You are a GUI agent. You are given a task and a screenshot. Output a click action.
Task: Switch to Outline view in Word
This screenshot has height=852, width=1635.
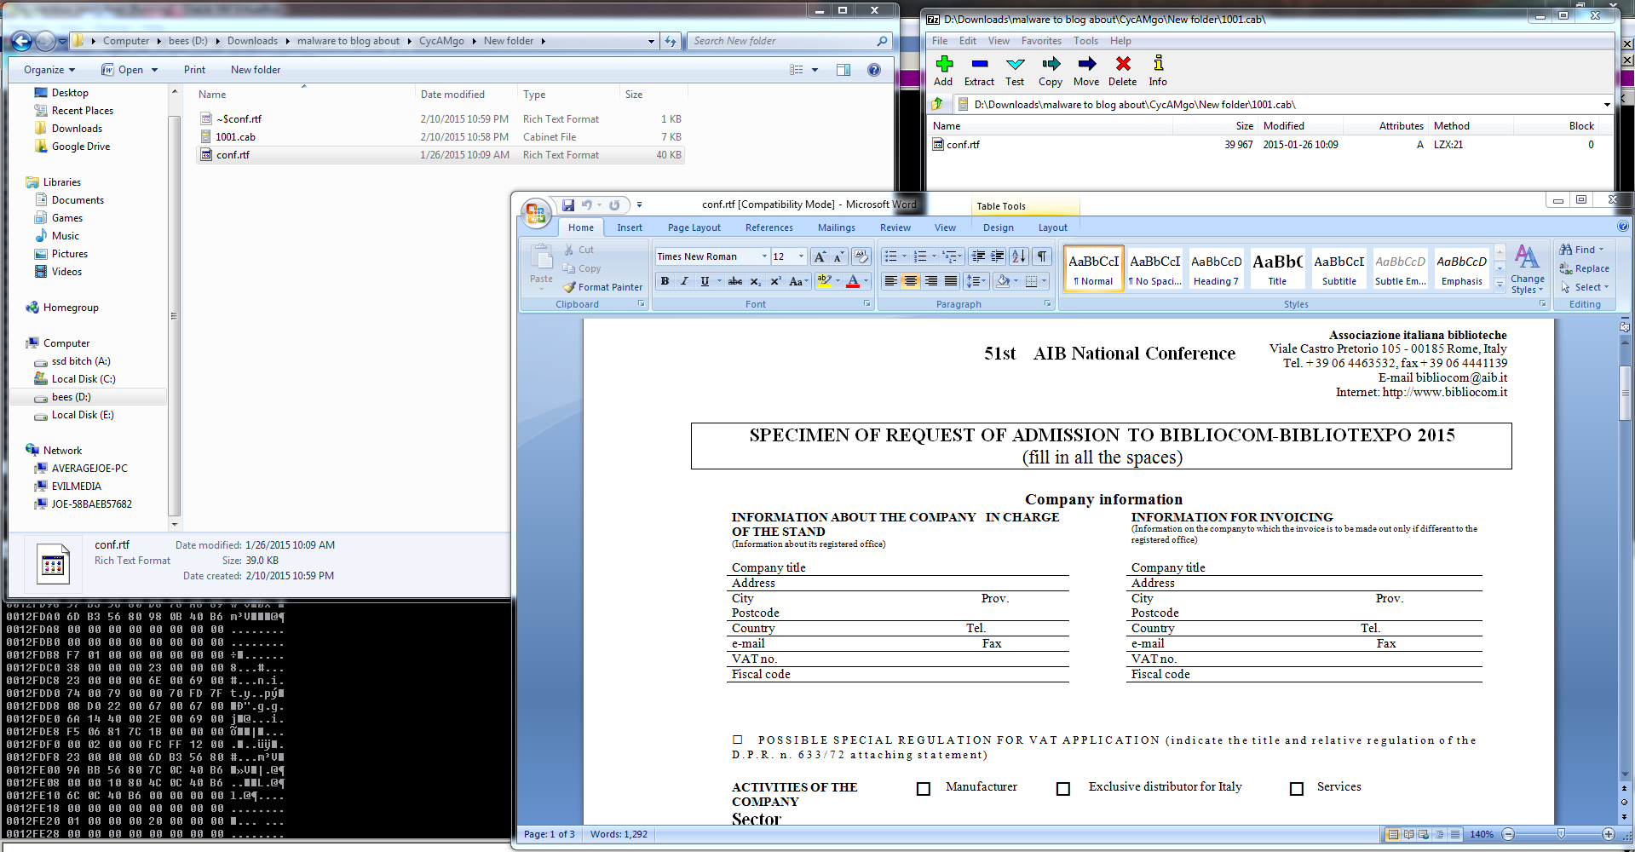[x=1439, y=834]
